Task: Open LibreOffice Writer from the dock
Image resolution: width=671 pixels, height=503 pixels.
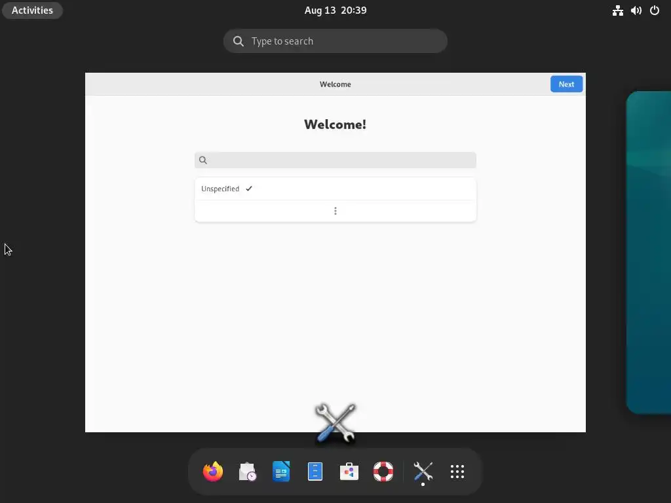Action: point(281,472)
